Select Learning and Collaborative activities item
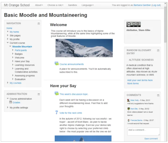The image size is (168, 143). (26, 70)
